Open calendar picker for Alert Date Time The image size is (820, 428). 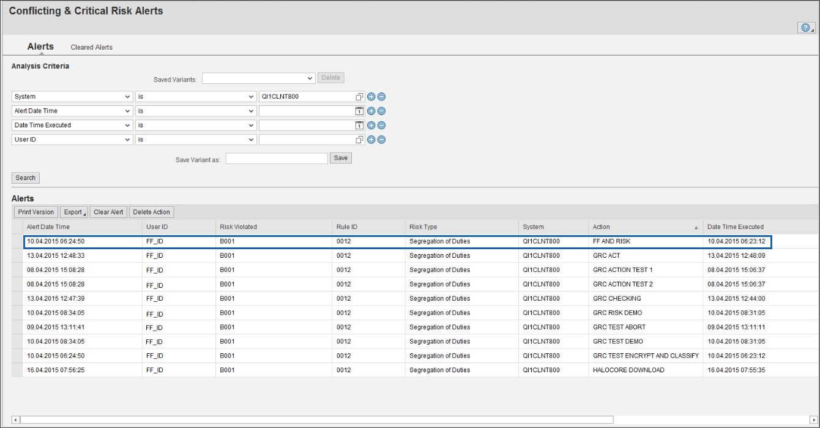360,111
